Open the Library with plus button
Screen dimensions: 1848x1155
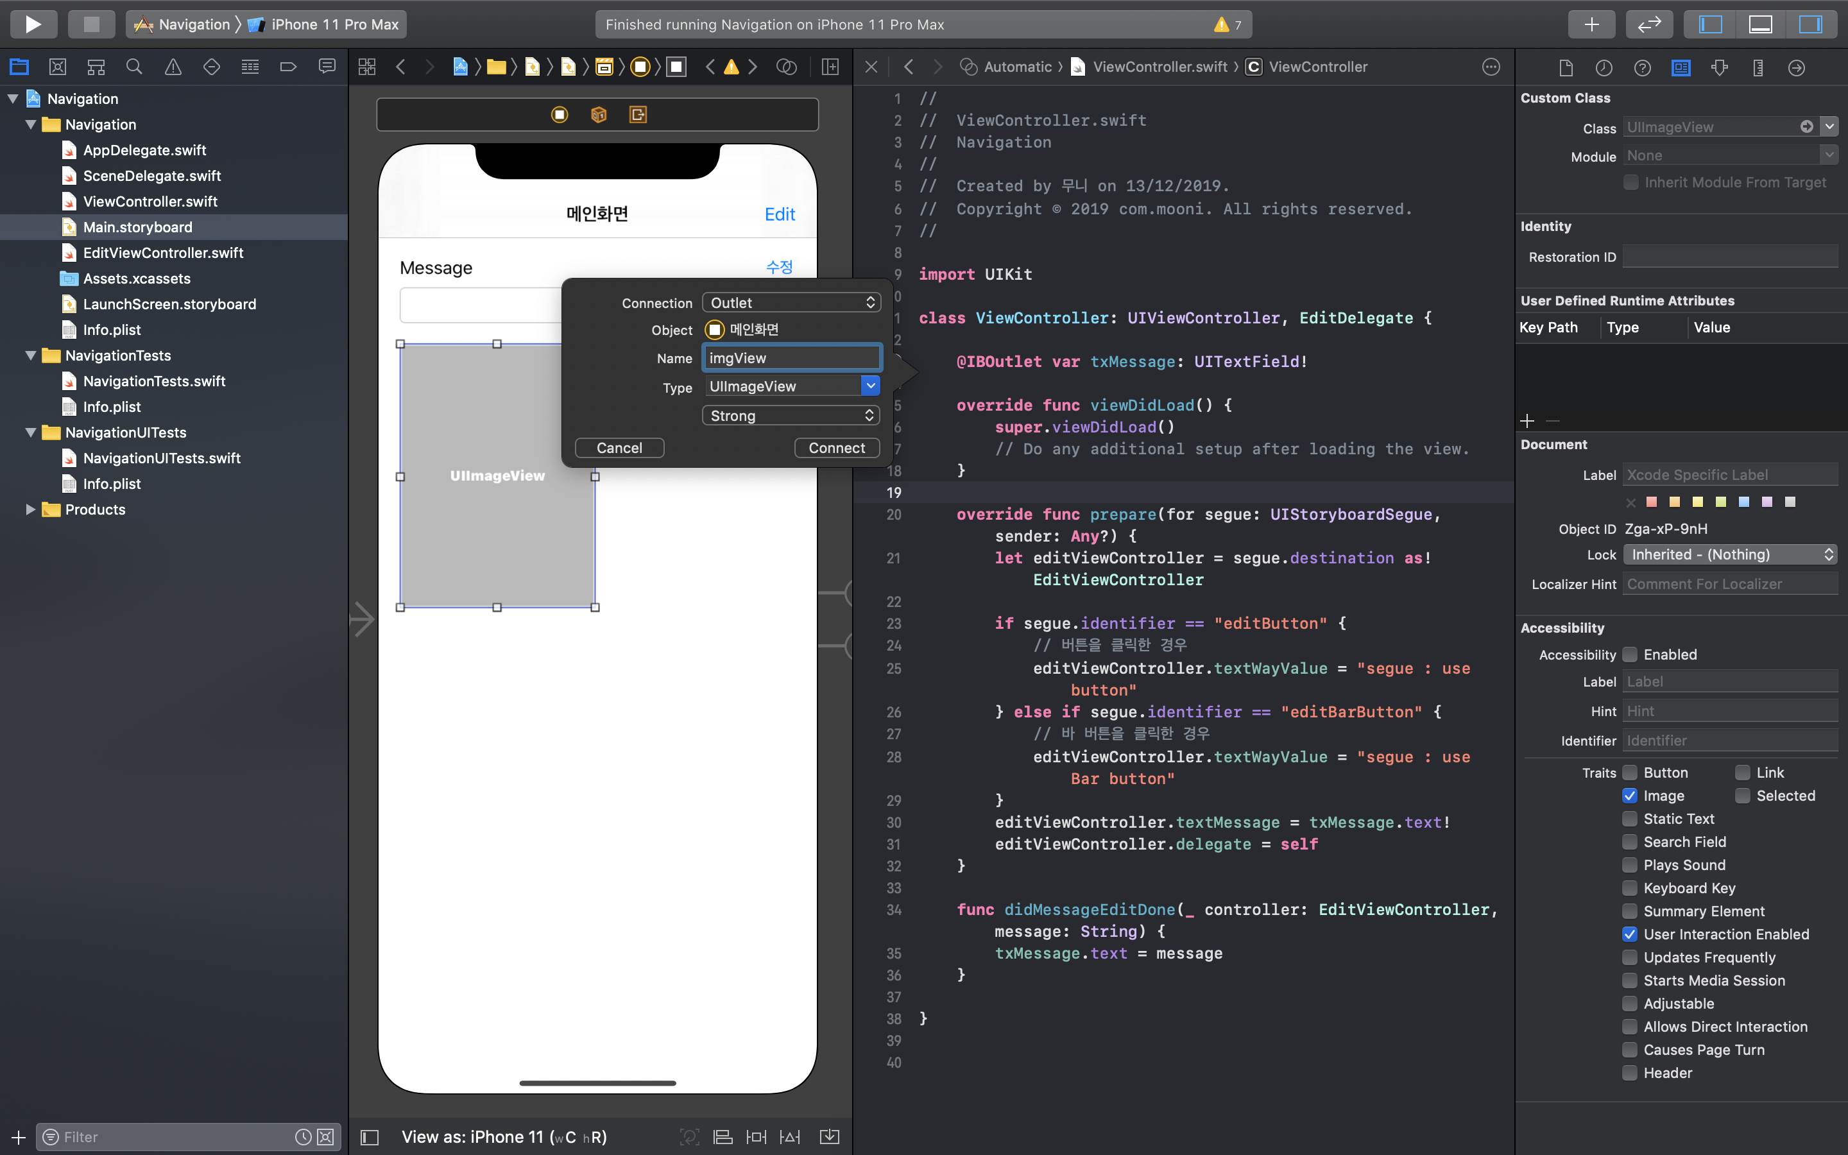pos(1591,24)
